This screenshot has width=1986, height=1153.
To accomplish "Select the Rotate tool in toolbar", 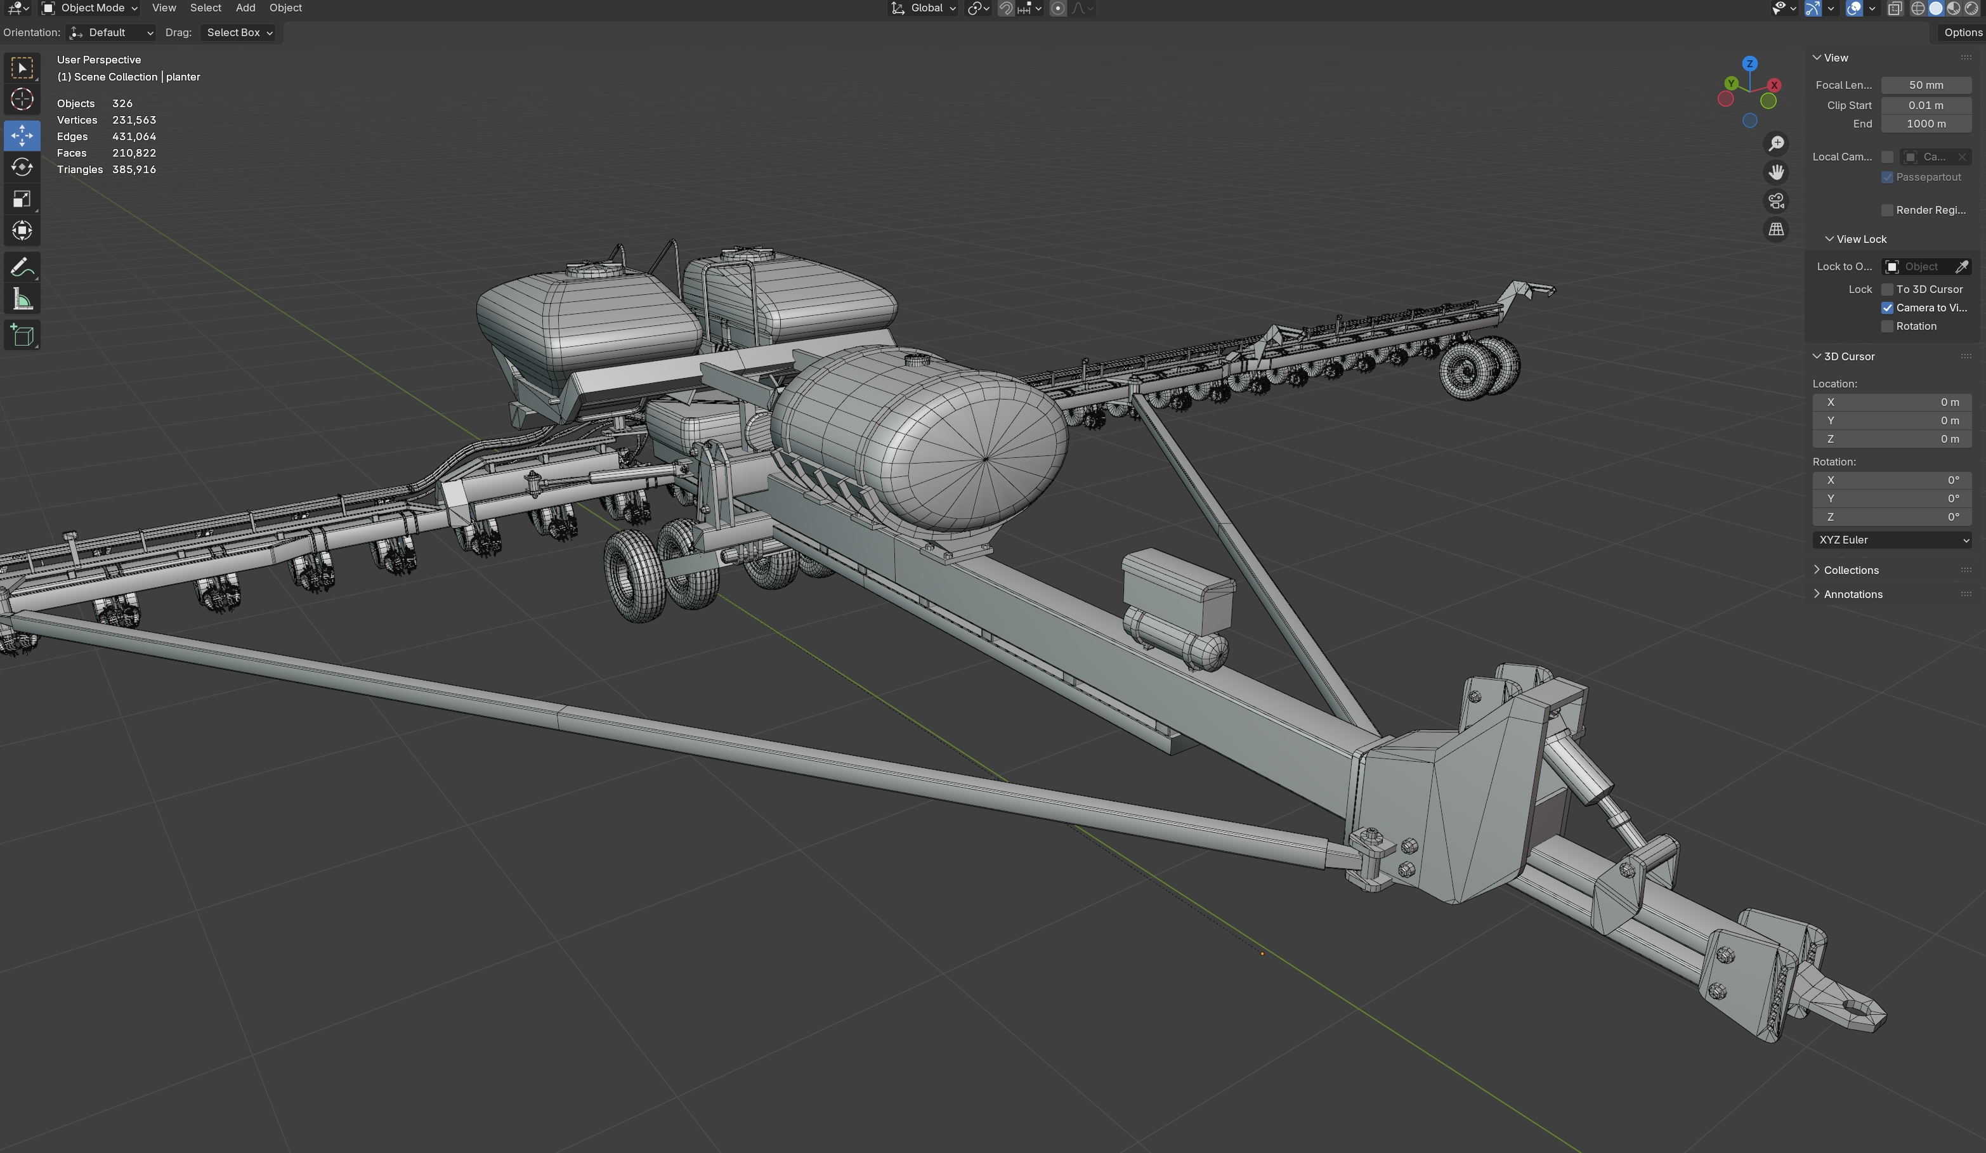I will click(x=22, y=167).
